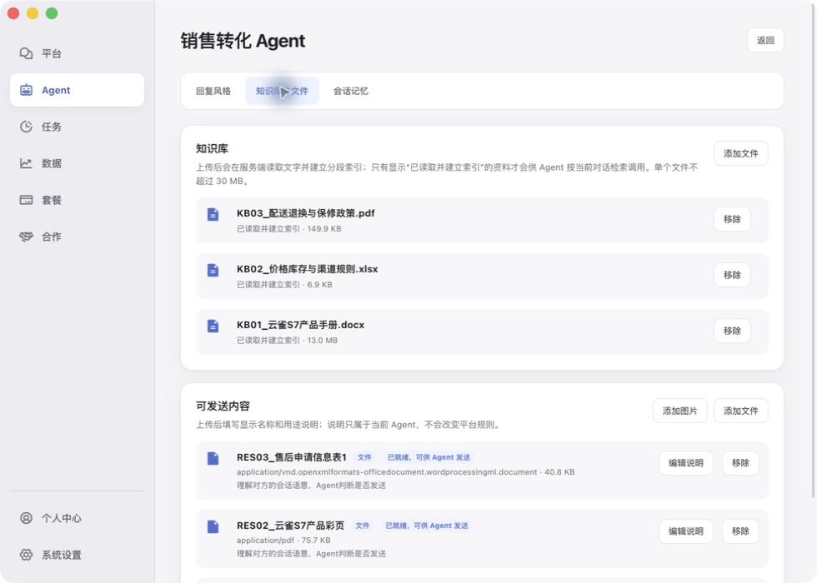
Task: Click the title RES02_云雀S7产品彩页
Action: [x=291, y=526]
